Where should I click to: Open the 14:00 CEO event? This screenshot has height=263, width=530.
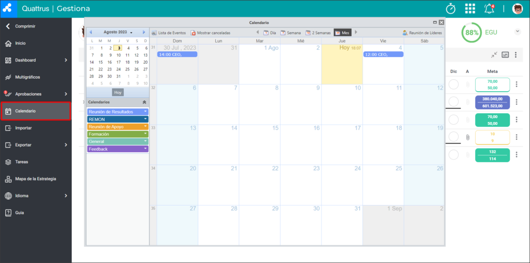click(x=177, y=54)
